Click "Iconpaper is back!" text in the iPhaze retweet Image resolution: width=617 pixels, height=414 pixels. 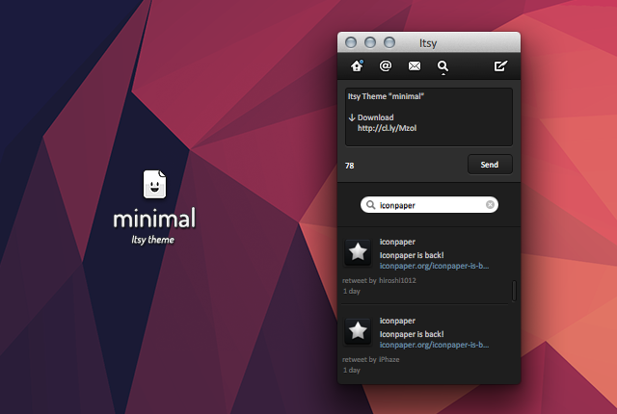pos(412,334)
